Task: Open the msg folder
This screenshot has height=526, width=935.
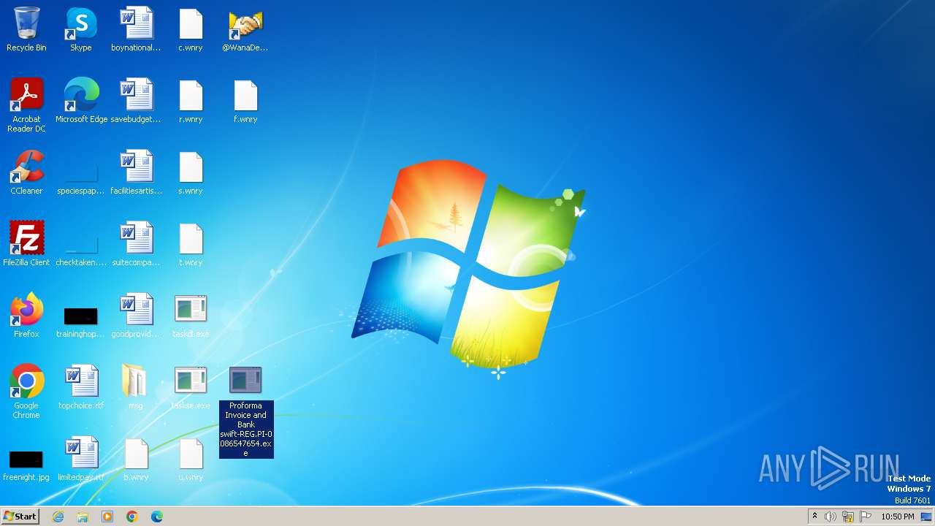Action: [x=136, y=387]
